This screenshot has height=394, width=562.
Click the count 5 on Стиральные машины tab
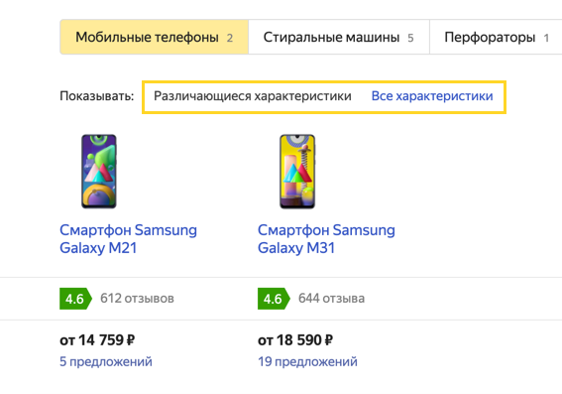point(410,38)
